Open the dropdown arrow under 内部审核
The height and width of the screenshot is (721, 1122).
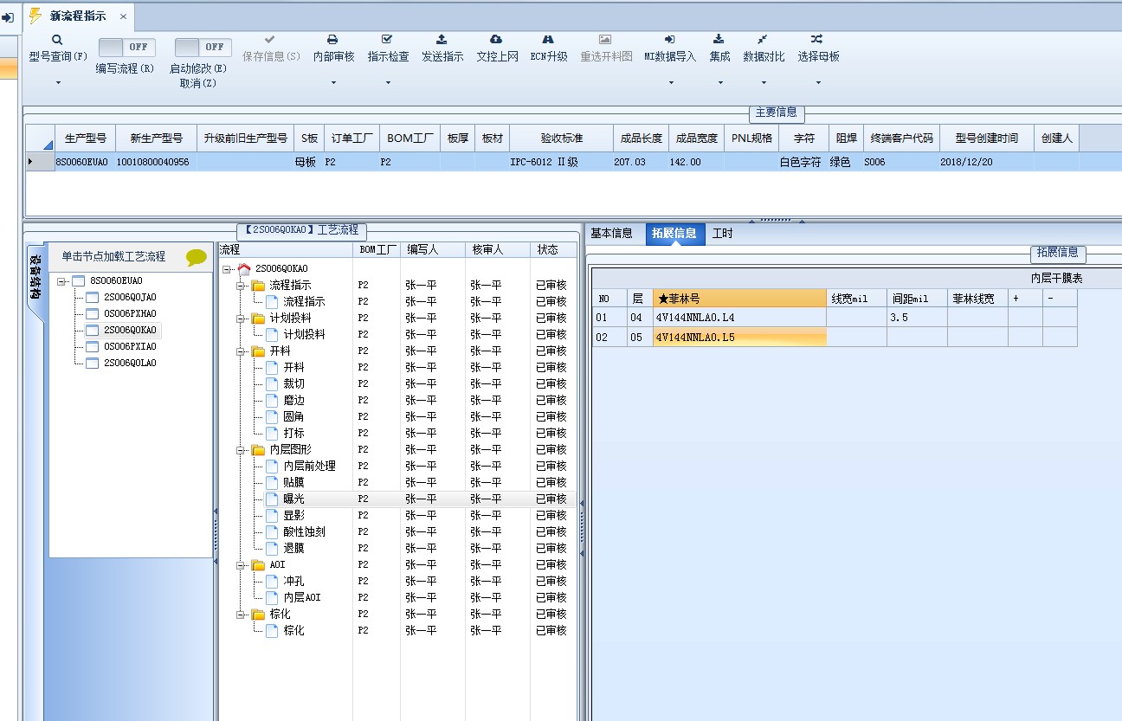[333, 83]
